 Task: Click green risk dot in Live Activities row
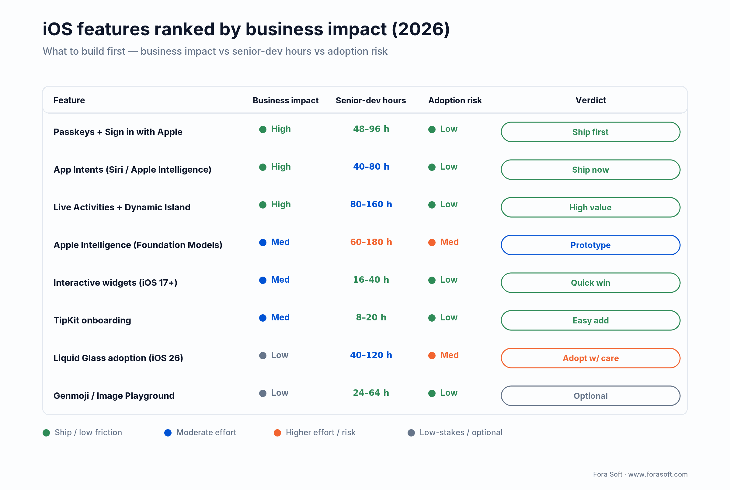(x=432, y=205)
